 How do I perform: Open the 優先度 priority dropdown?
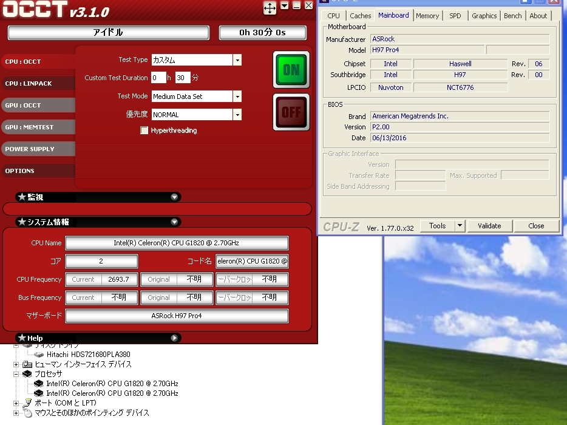click(237, 115)
